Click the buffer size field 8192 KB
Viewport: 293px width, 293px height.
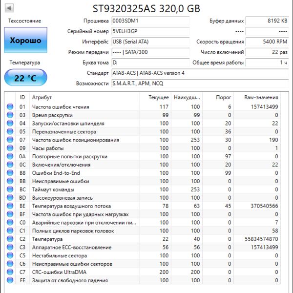point(267,21)
